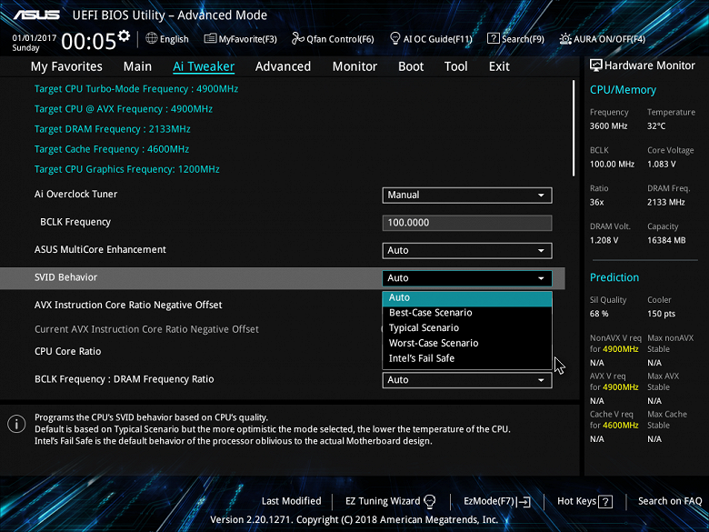This screenshot has width=709, height=532.
Task: Expand BCLK Frequency : DRAM Frequency Ratio dropdown
Action: (x=467, y=380)
